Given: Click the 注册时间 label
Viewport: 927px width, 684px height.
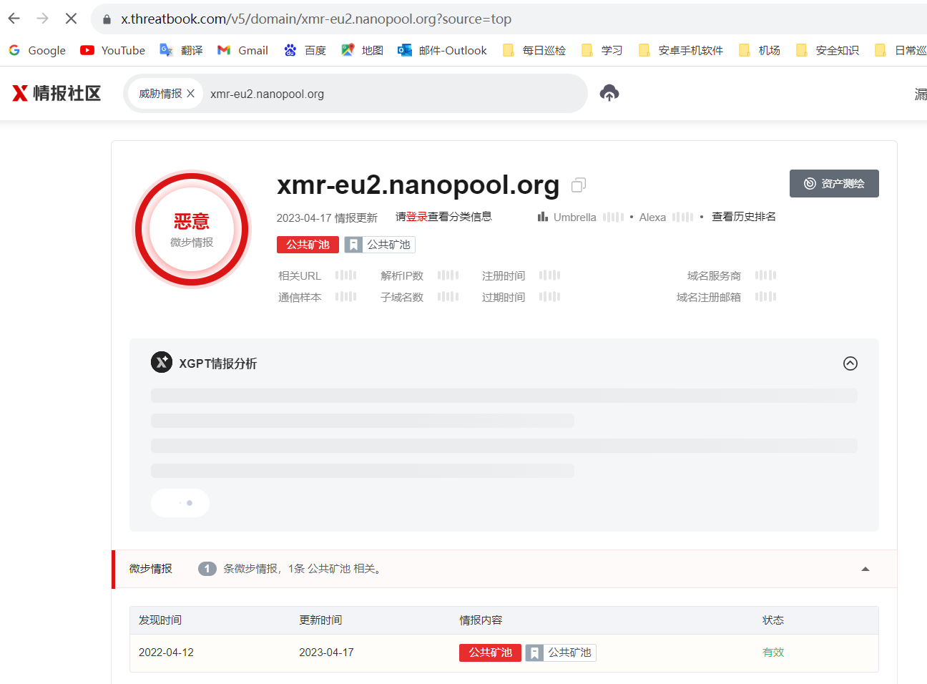Looking at the screenshot, I should [504, 275].
